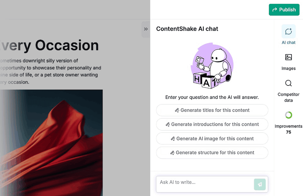Click the send paper-plane icon

coord(260,184)
